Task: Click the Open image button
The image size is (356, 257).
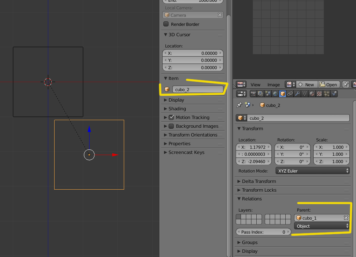Action: coord(329,85)
